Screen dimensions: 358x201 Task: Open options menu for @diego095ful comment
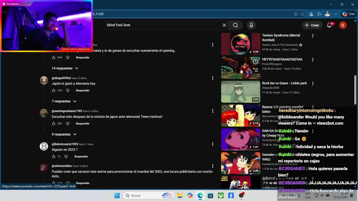(213, 78)
